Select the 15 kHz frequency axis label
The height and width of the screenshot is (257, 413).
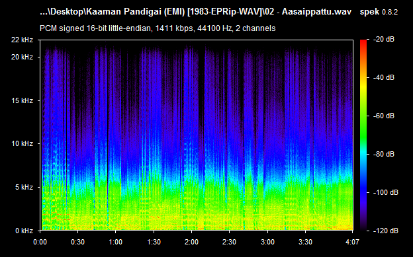click(22, 100)
